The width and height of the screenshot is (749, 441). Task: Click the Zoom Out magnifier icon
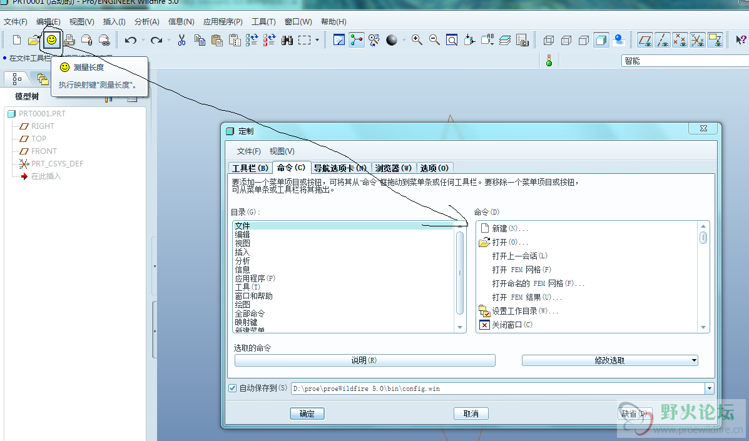click(x=434, y=40)
